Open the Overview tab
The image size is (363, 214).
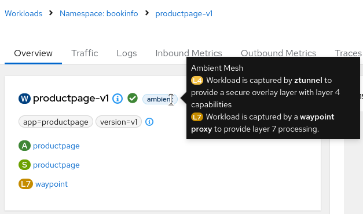34,53
